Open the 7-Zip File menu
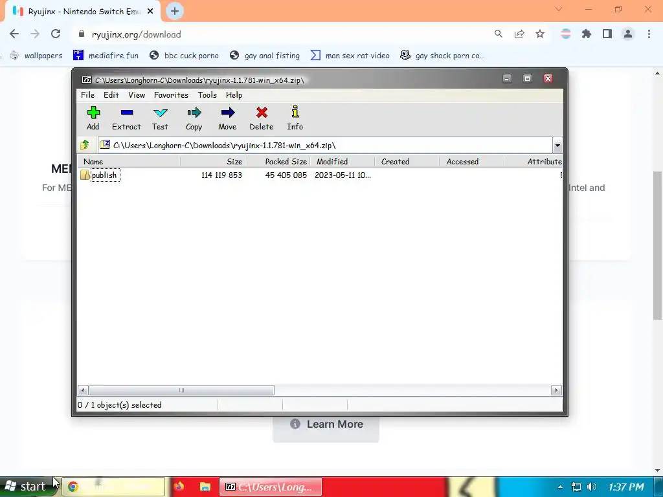This screenshot has width=663, height=497. pyautogui.click(x=87, y=95)
